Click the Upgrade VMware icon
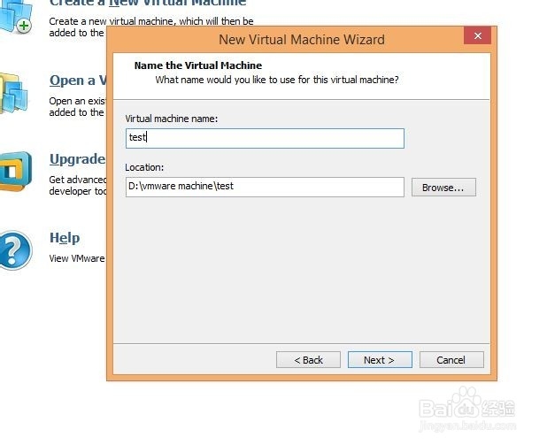547x445 pixels. pos(16,171)
